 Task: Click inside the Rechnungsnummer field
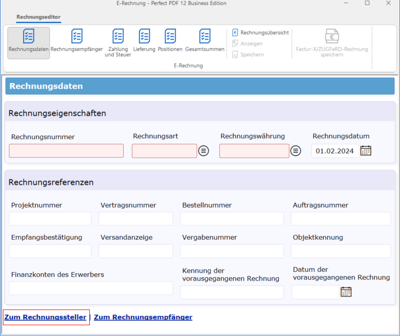point(66,151)
